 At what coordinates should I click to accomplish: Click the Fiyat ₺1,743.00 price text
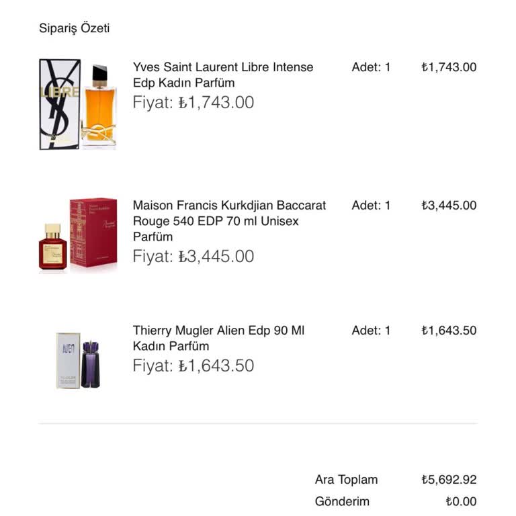[193, 103]
